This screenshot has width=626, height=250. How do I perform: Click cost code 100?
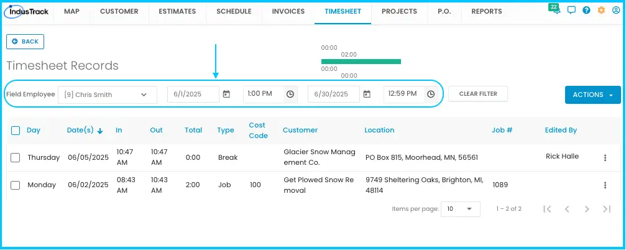pos(255,185)
